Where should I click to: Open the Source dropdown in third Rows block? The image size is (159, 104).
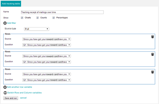click(x=47, y=74)
